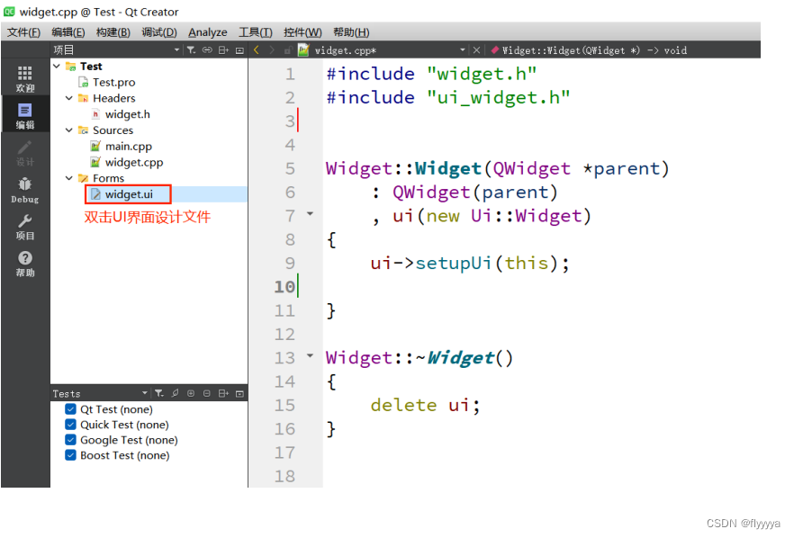Collapse all tests with minus icon
The height and width of the screenshot is (538, 794).
click(x=207, y=393)
